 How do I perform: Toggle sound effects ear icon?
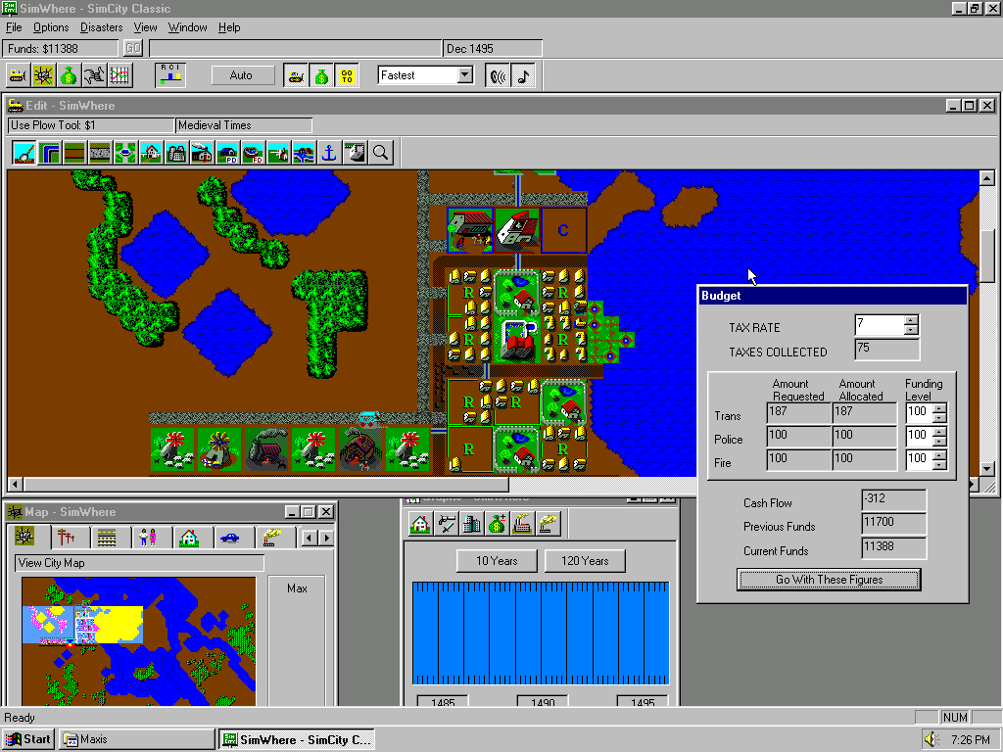point(497,75)
